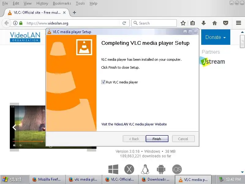Click the Back button in Setup dialog

(134, 139)
